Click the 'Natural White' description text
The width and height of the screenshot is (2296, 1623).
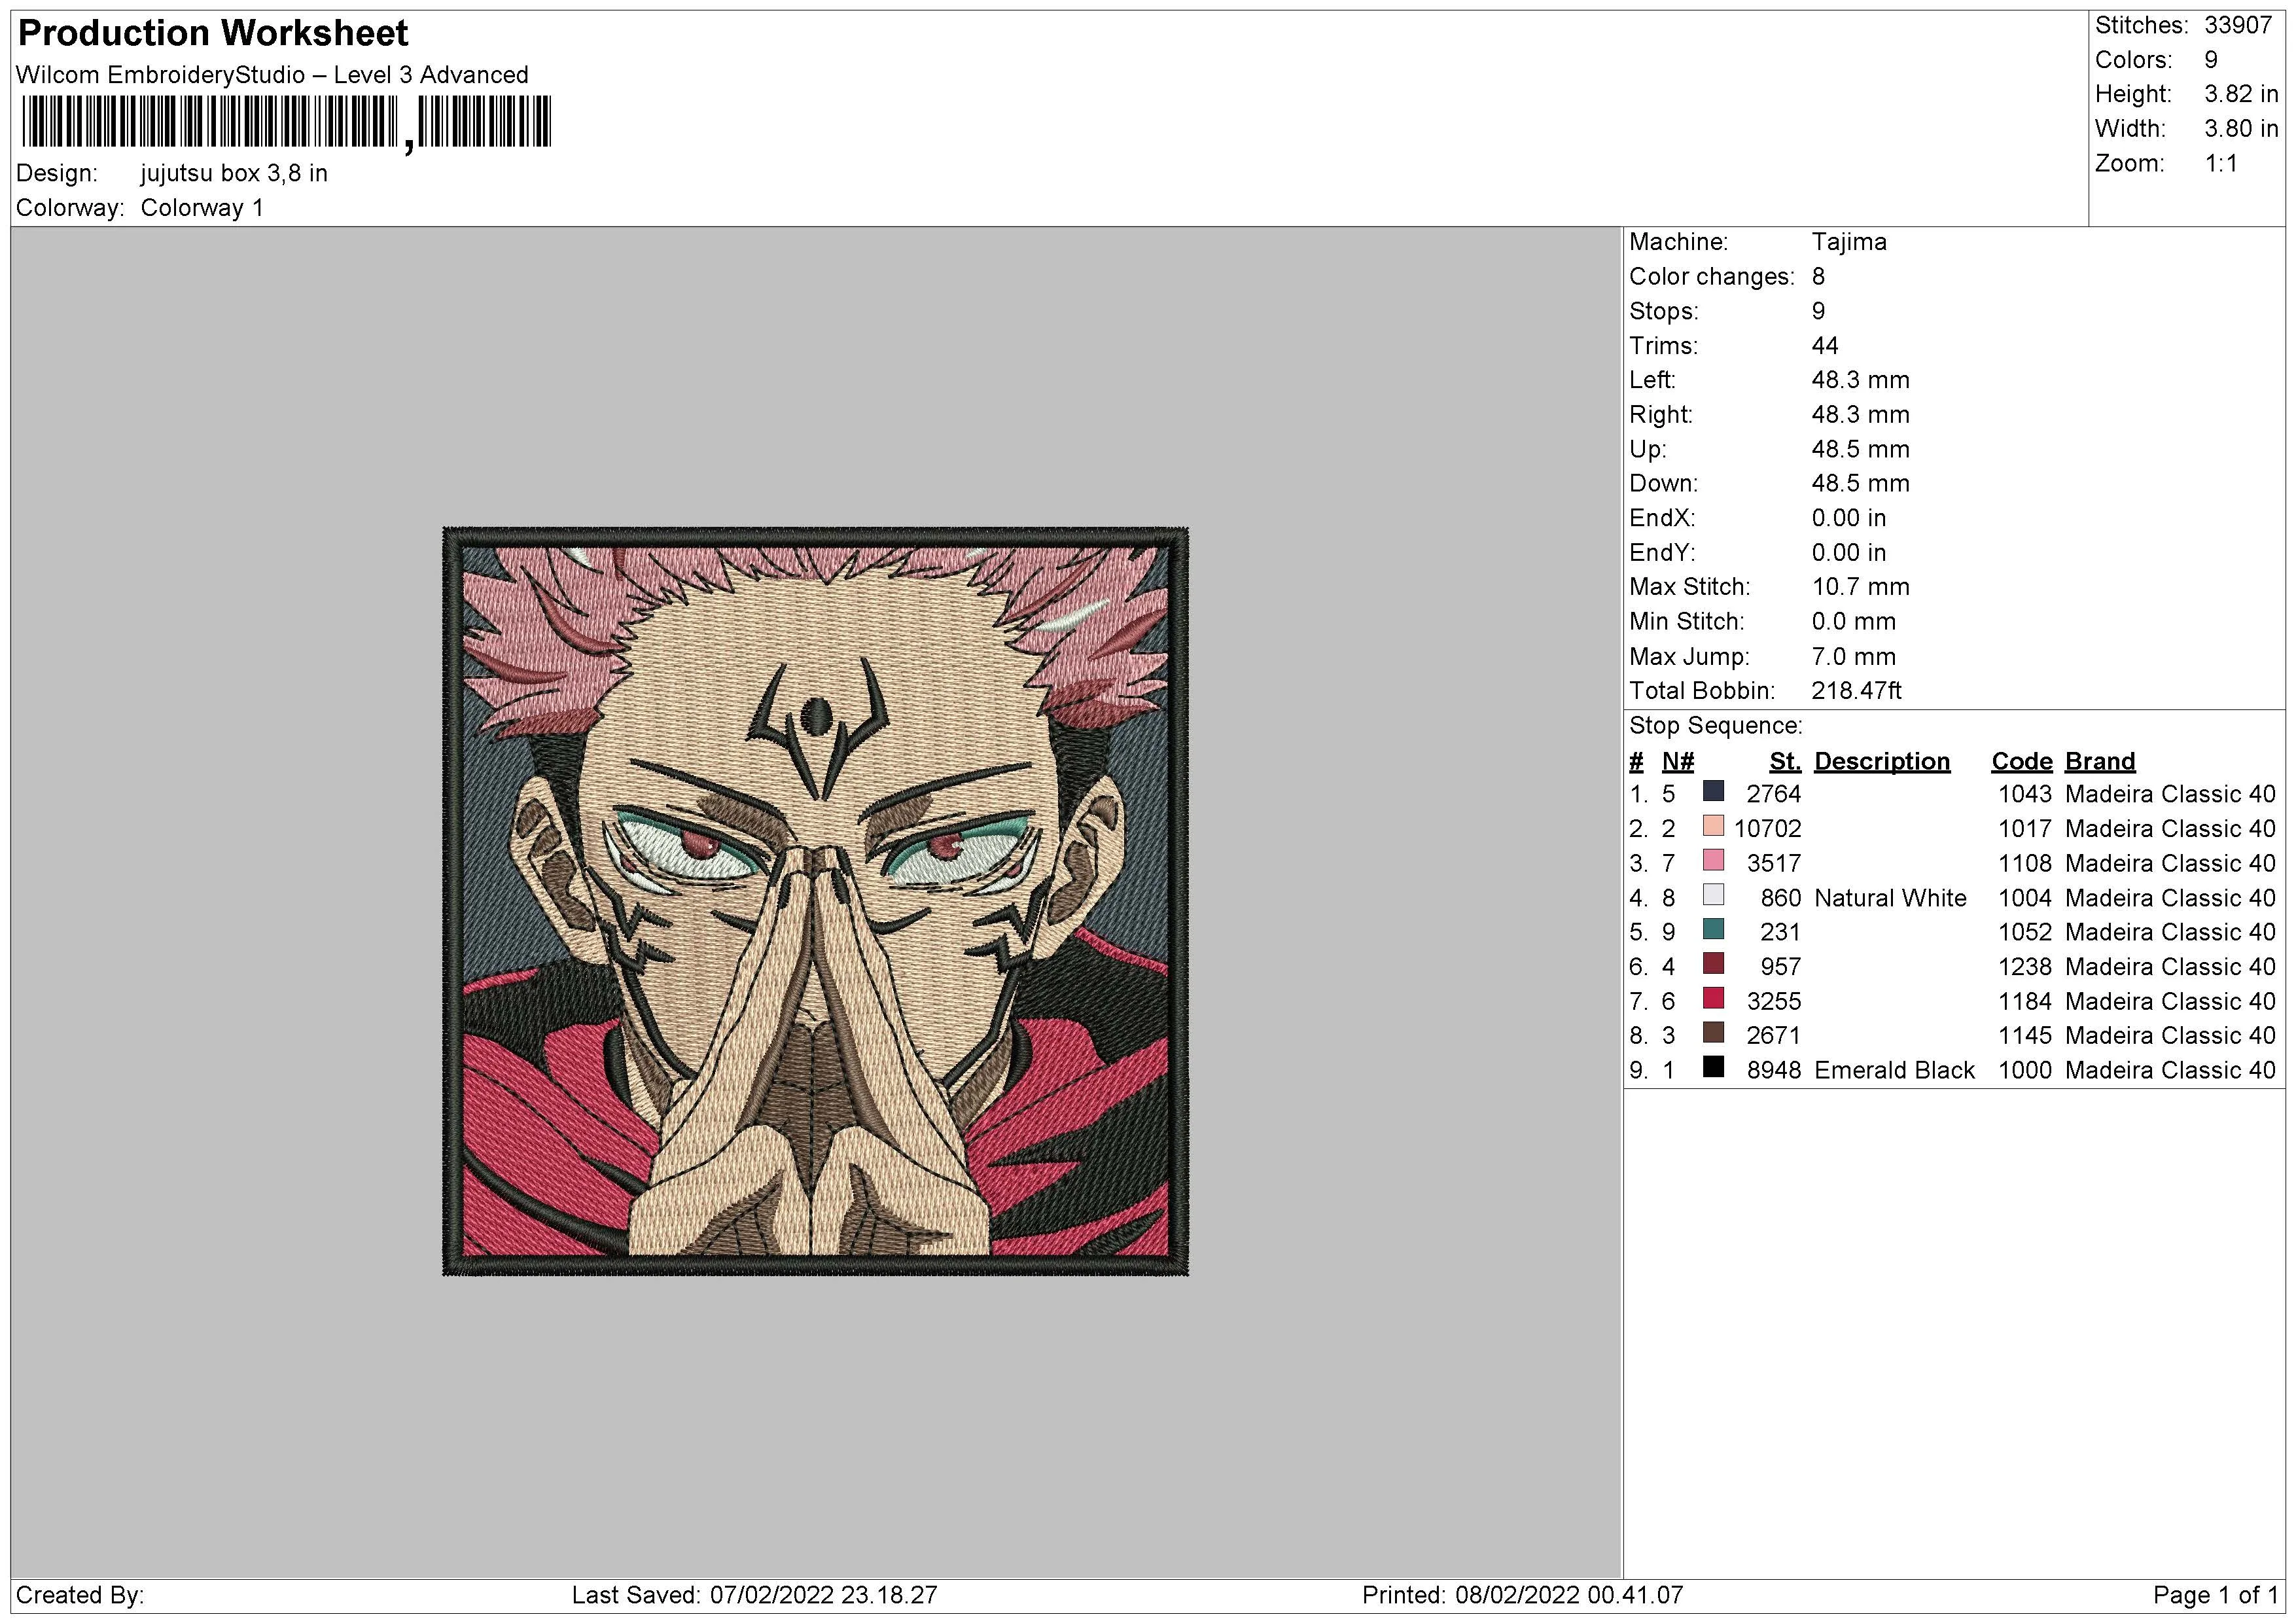(x=1890, y=898)
